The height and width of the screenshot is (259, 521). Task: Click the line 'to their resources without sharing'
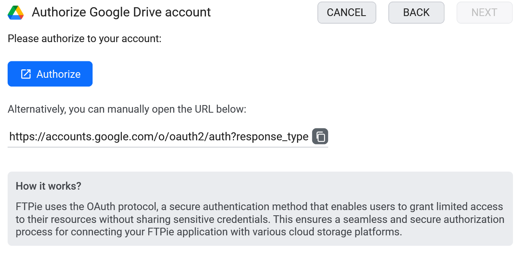[260, 219]
